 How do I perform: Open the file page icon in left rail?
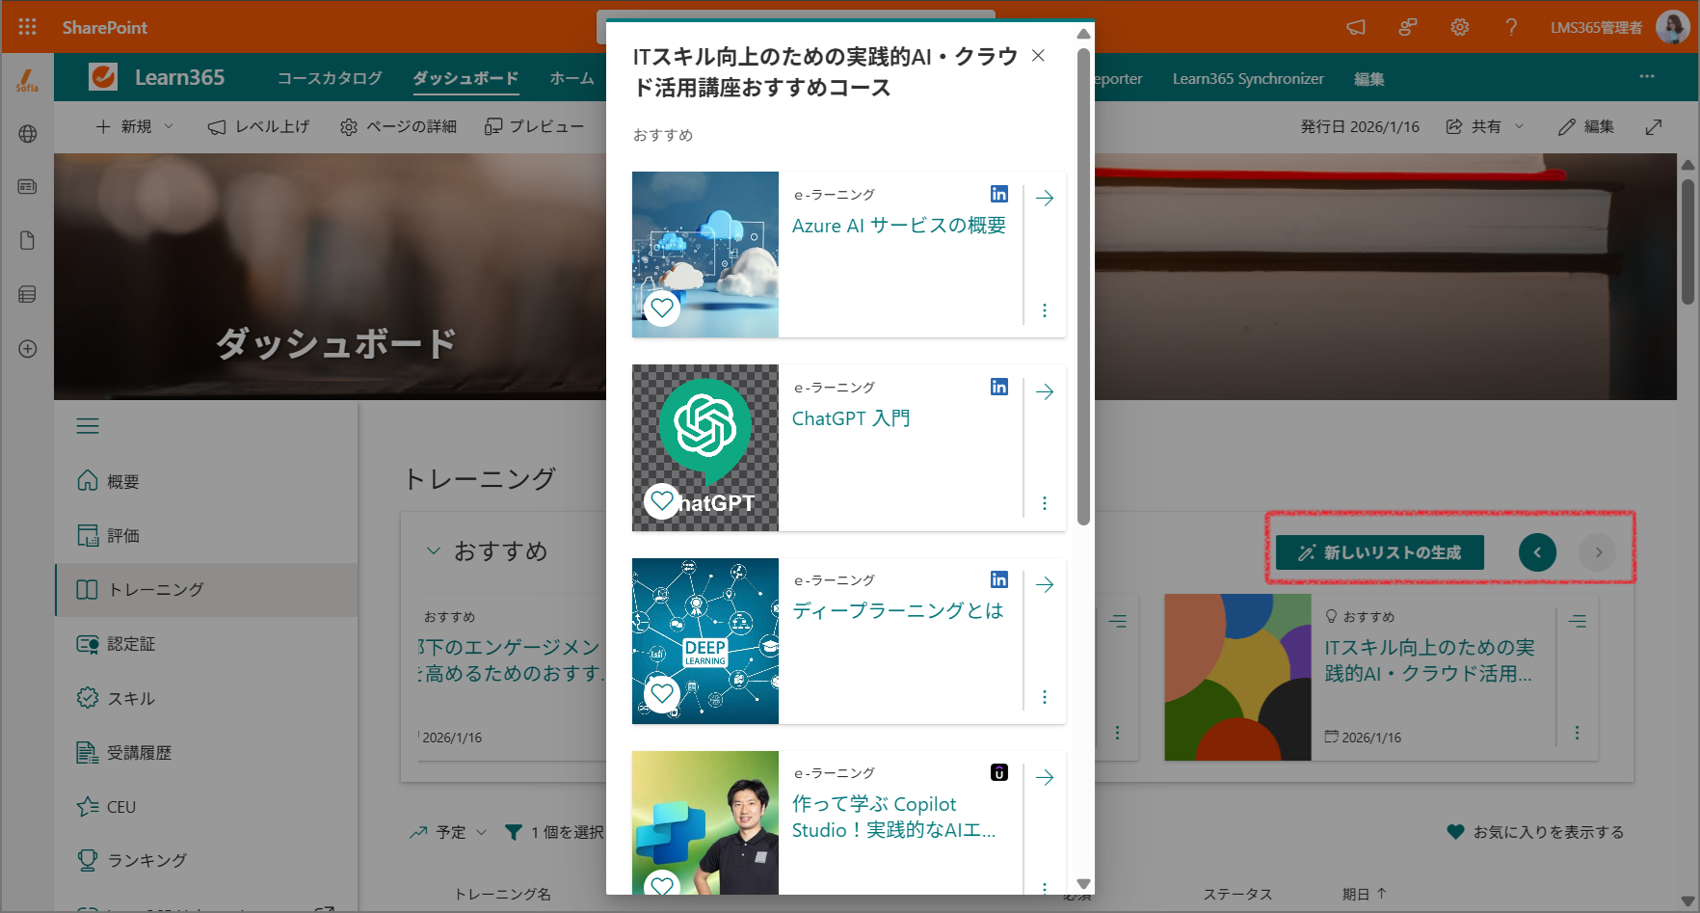pyautogui.click(x=27, y=241)
